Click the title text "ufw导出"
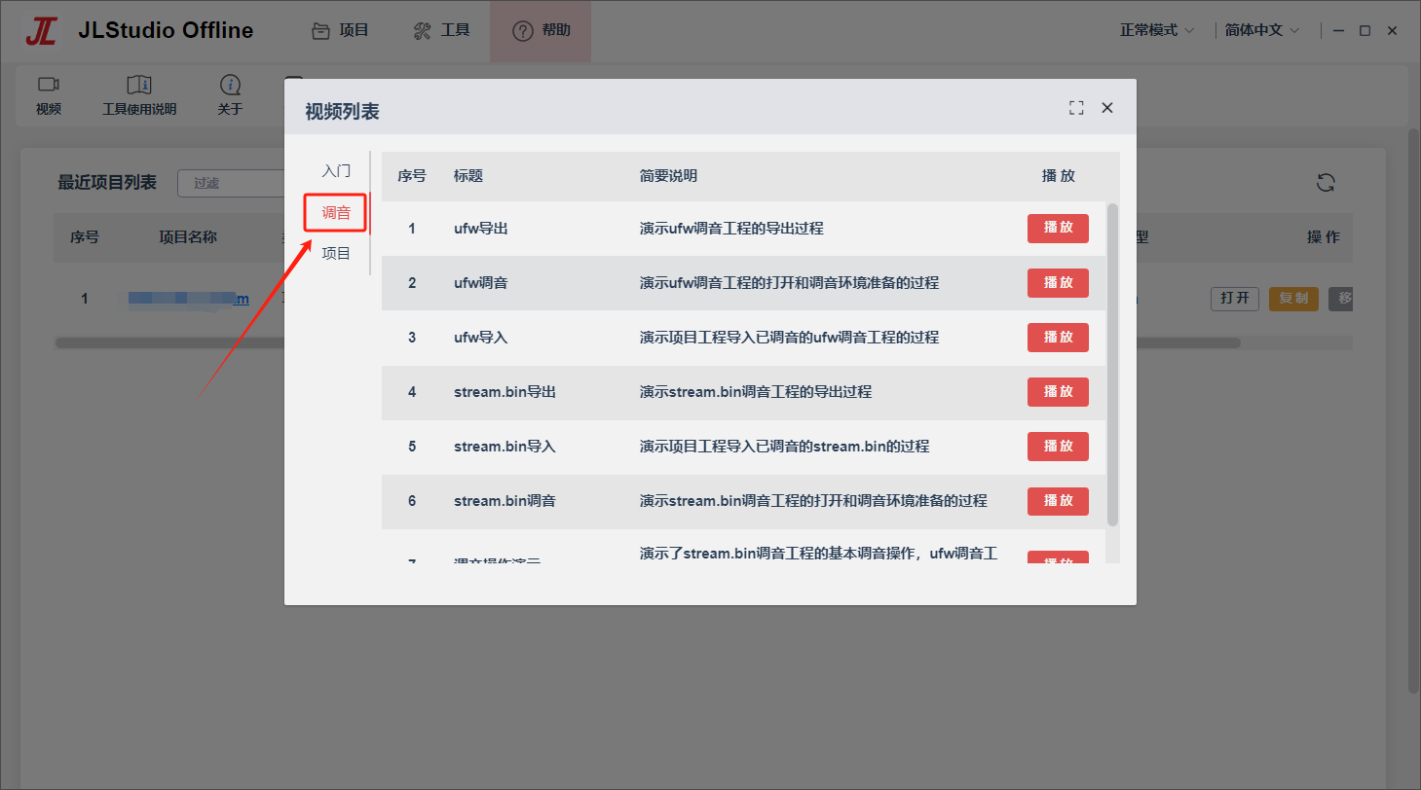 [x=481, y=229]
